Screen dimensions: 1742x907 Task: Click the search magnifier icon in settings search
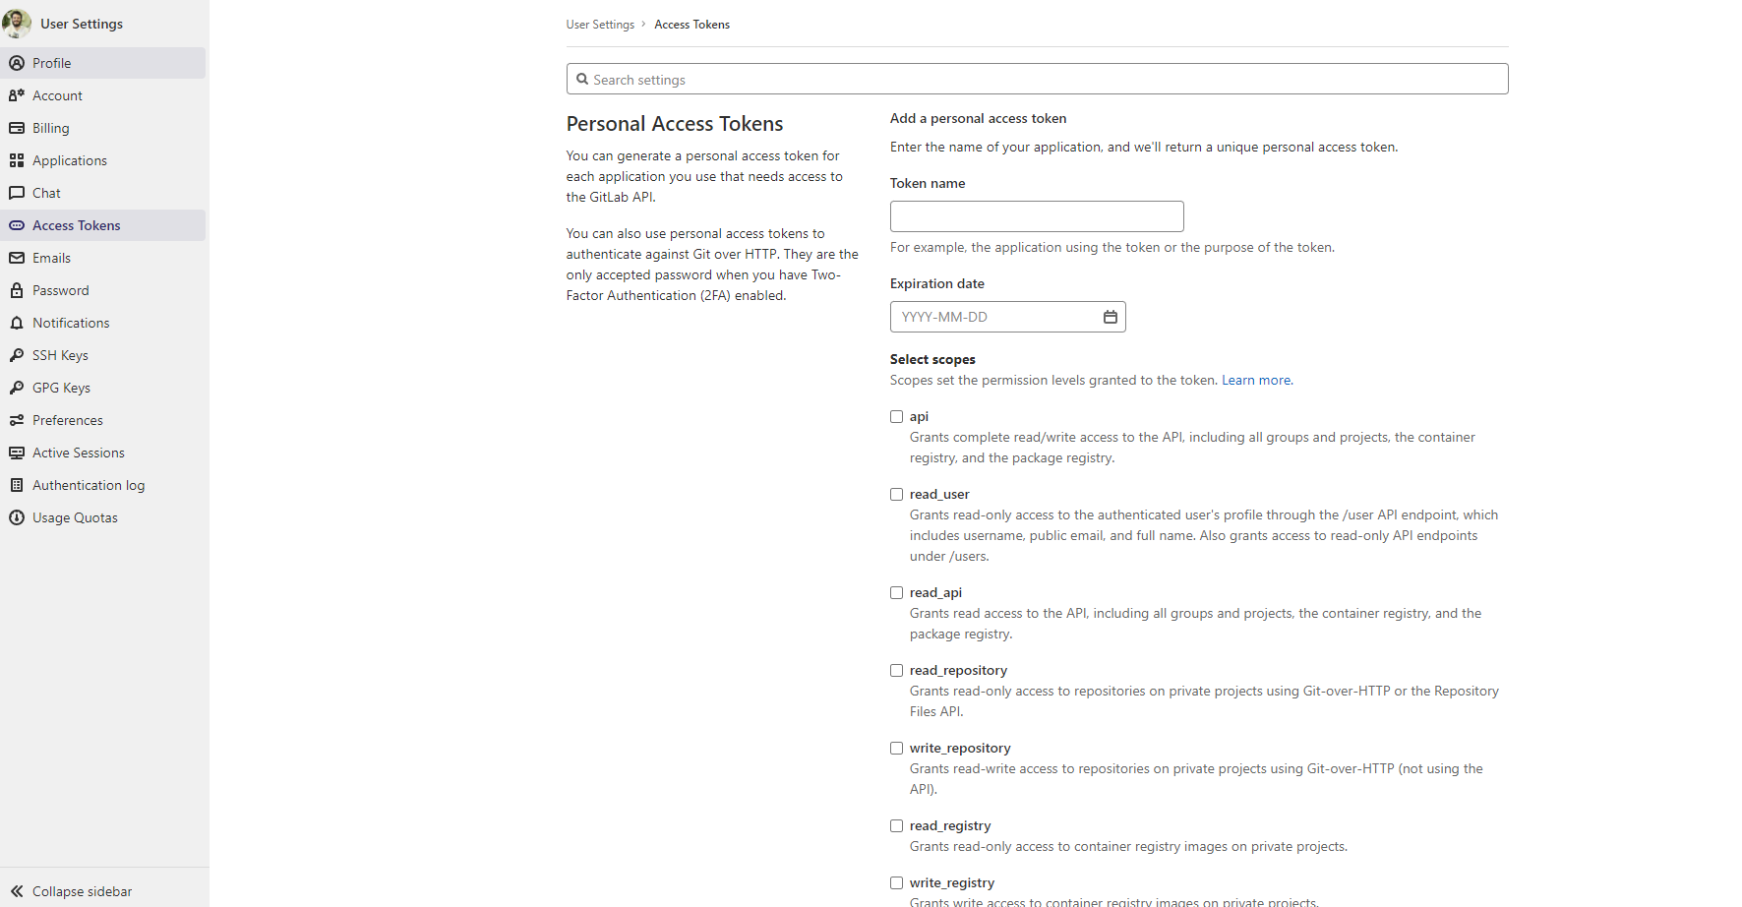point(582,79)
